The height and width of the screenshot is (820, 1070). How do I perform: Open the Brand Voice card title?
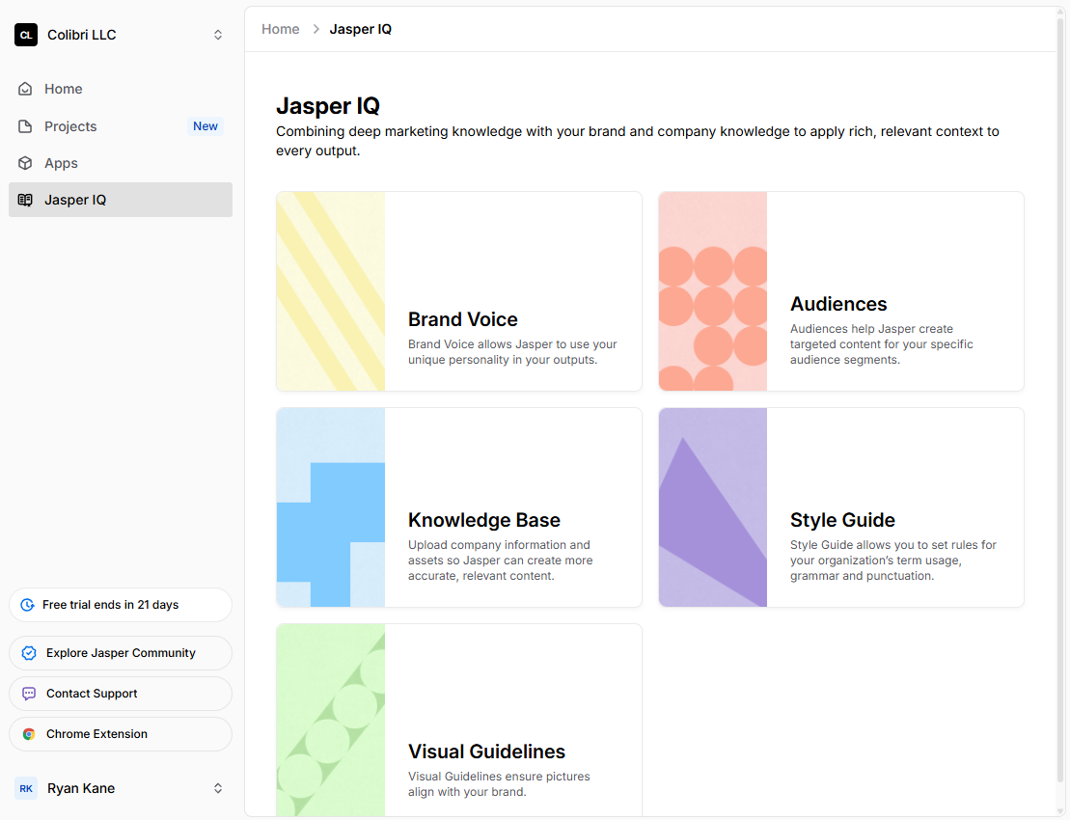[463, 319]
